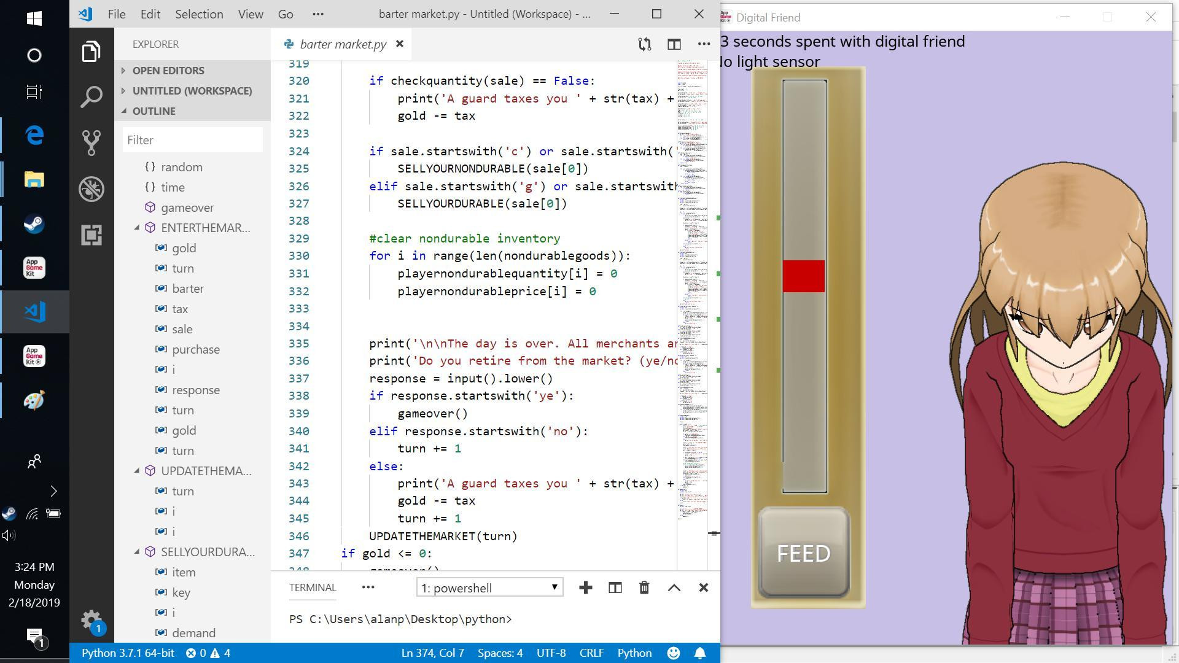Click the red marker on feed gauge
Viewport: 1179px width, 663px height.
coord(804,276)
